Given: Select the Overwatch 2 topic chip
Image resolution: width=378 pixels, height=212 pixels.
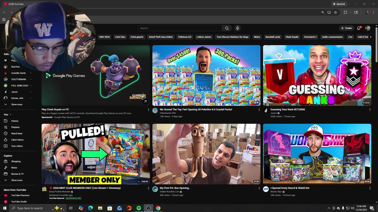Looking at the screenshot, I should [310, 37].
